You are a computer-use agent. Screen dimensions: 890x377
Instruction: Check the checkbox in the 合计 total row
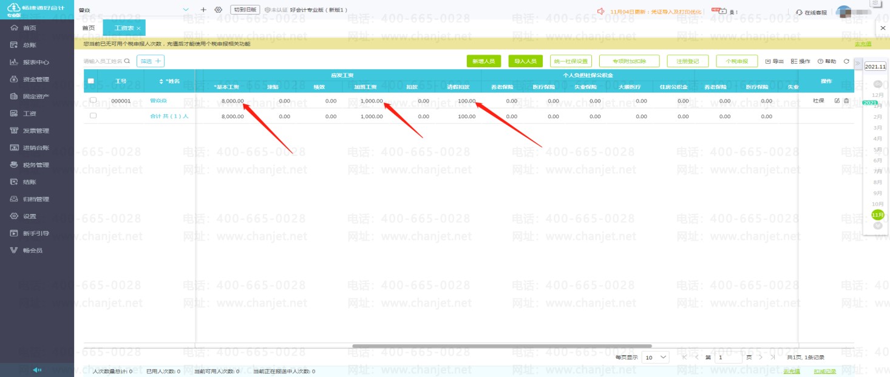click(x=93, y=115)
